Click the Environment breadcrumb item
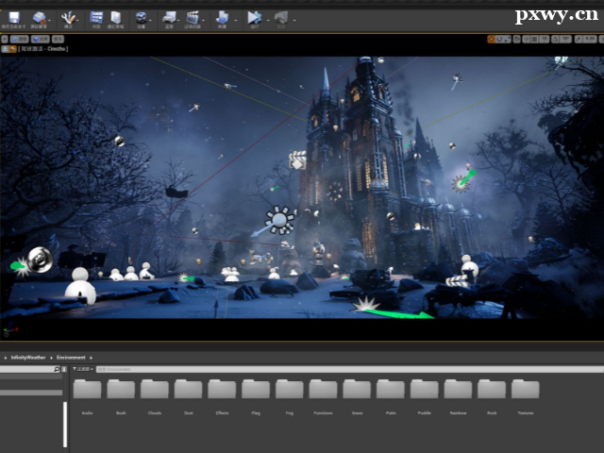Image resolution: width=604 pixels, height=453 pixels. coord(71,358)
